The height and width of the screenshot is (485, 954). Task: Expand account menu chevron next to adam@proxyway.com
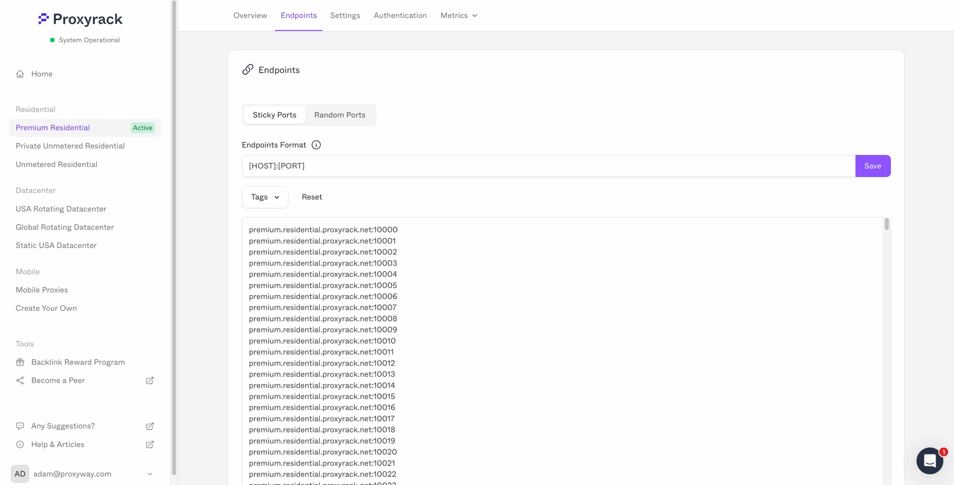point(150,474)
